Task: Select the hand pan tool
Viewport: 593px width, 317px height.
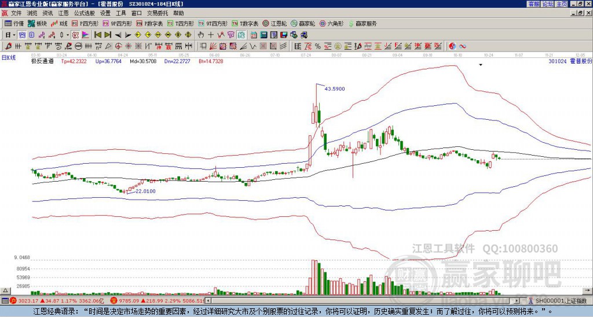Action: click(x=201, y=35)
